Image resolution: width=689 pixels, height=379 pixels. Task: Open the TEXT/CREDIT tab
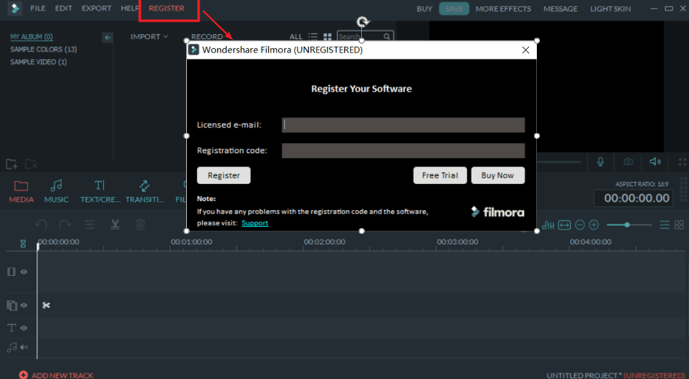100,191
